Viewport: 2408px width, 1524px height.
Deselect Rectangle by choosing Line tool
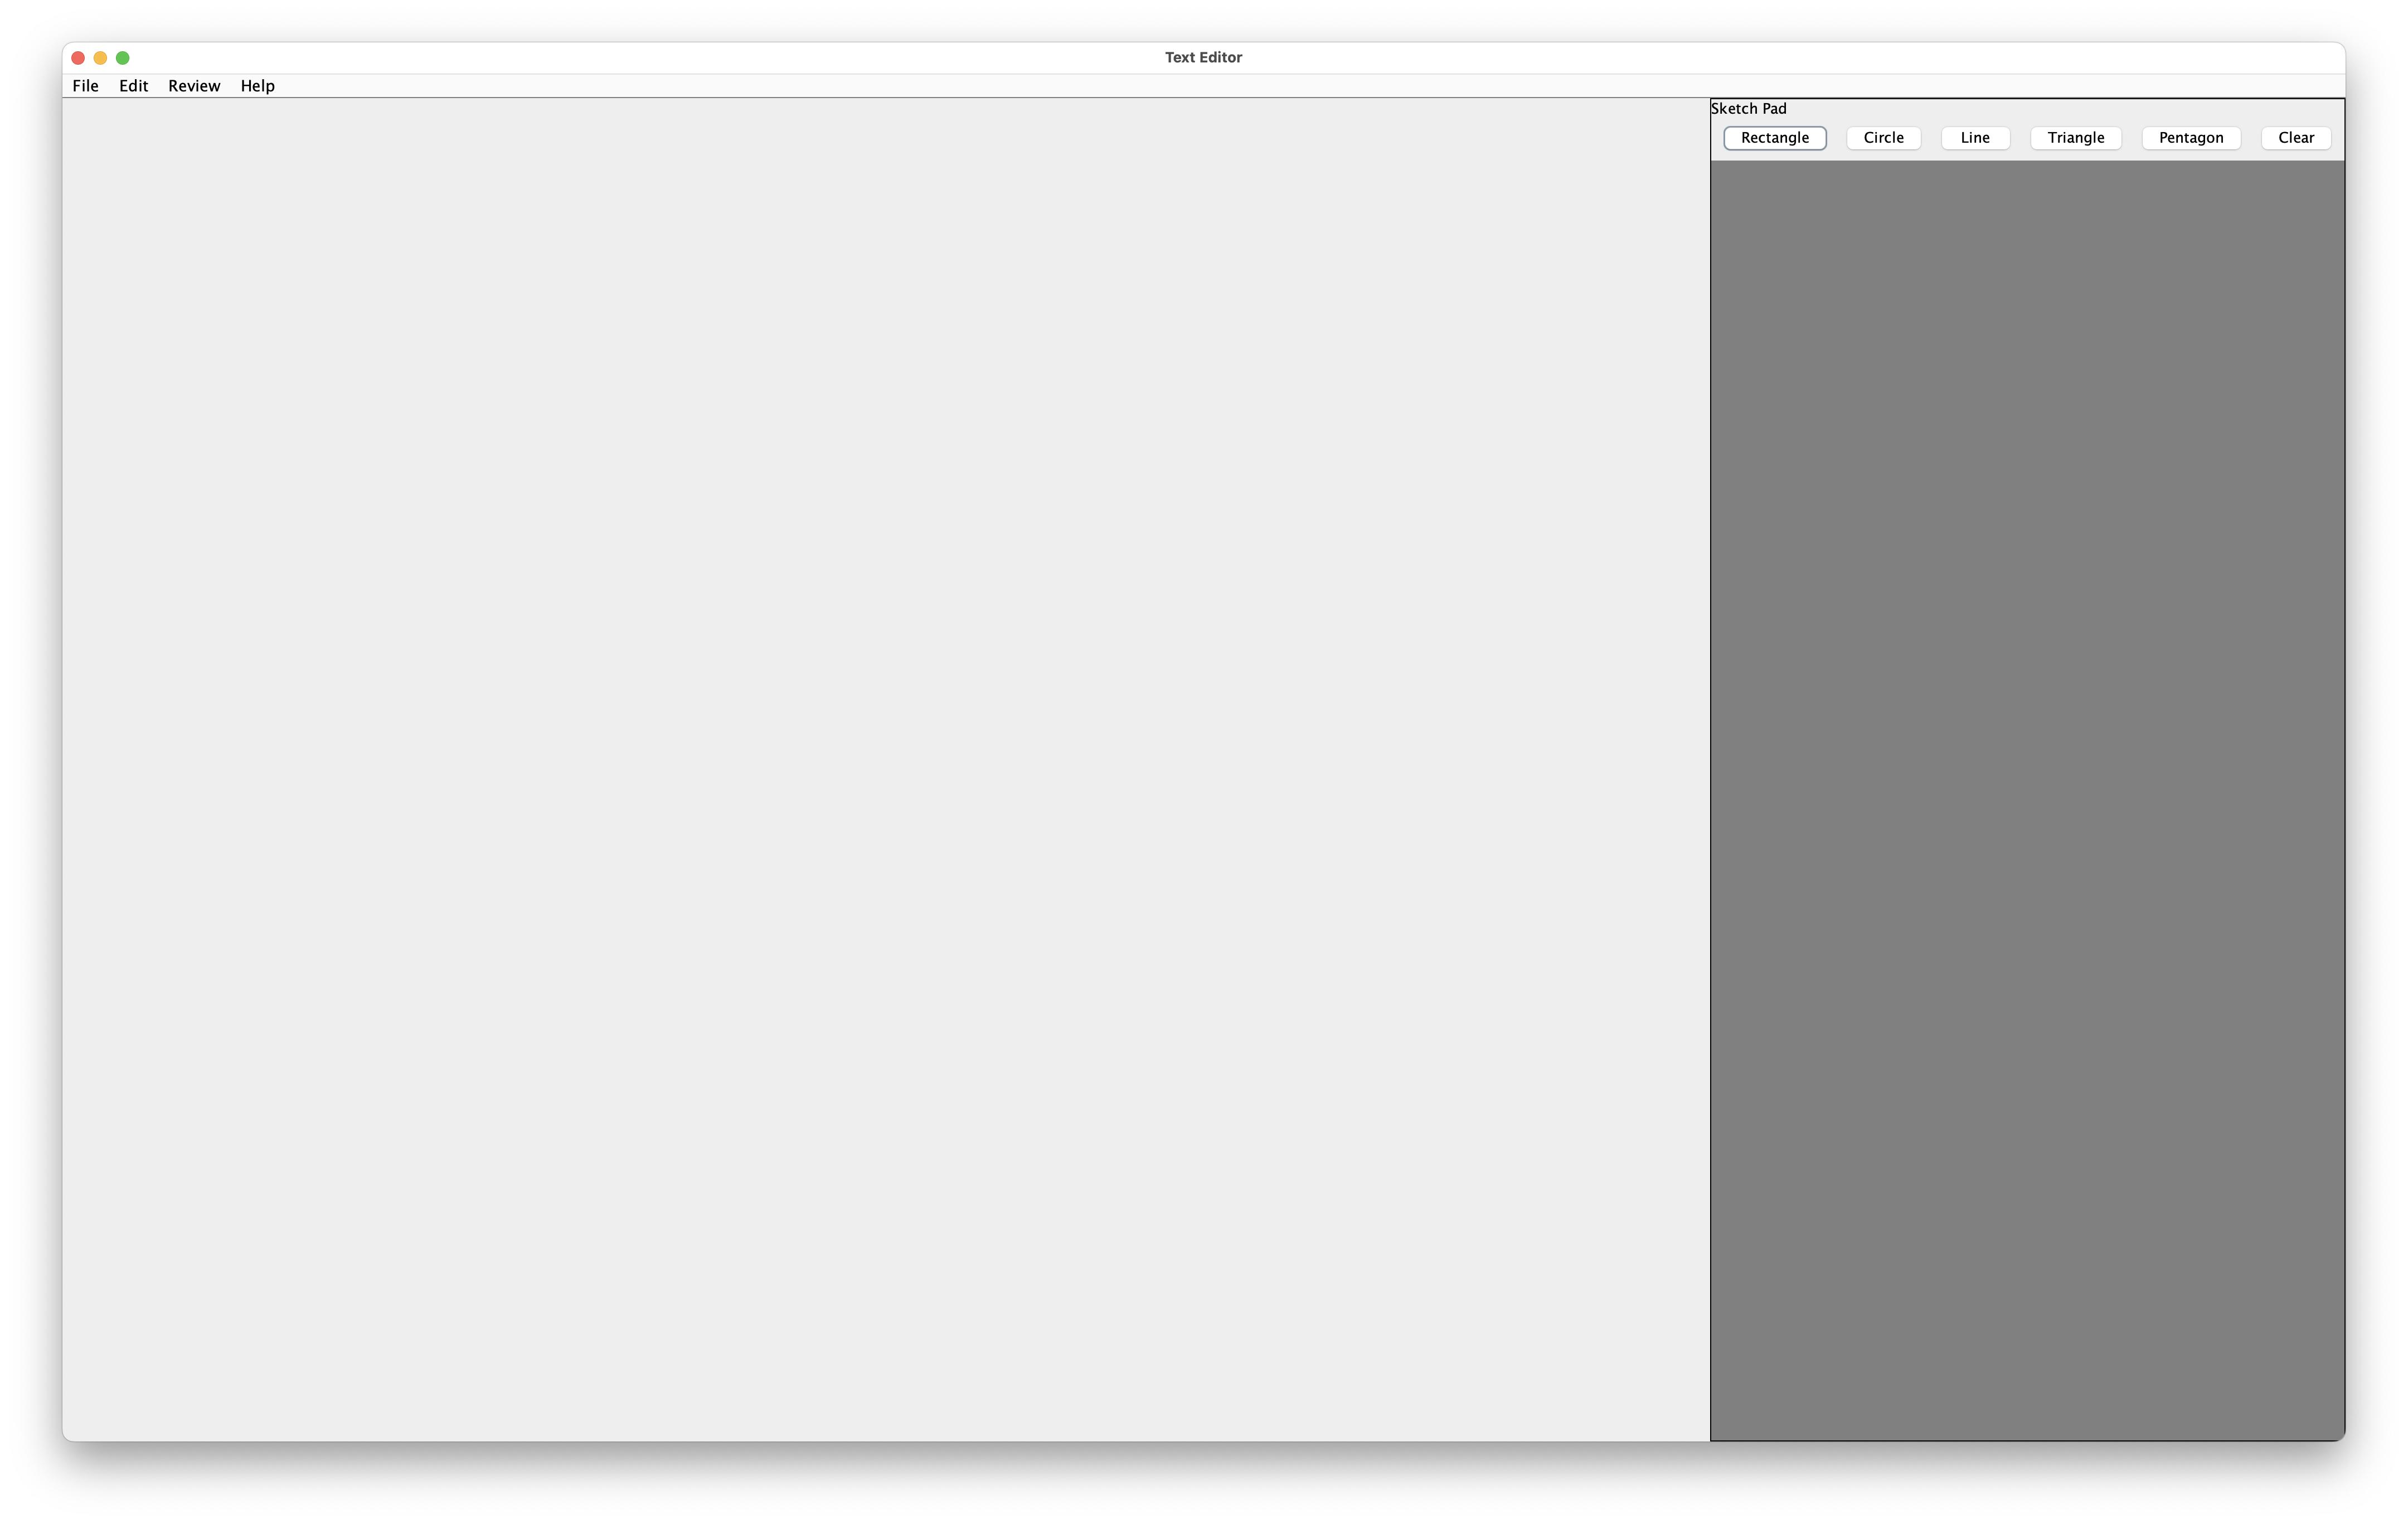pos(1975,137)
